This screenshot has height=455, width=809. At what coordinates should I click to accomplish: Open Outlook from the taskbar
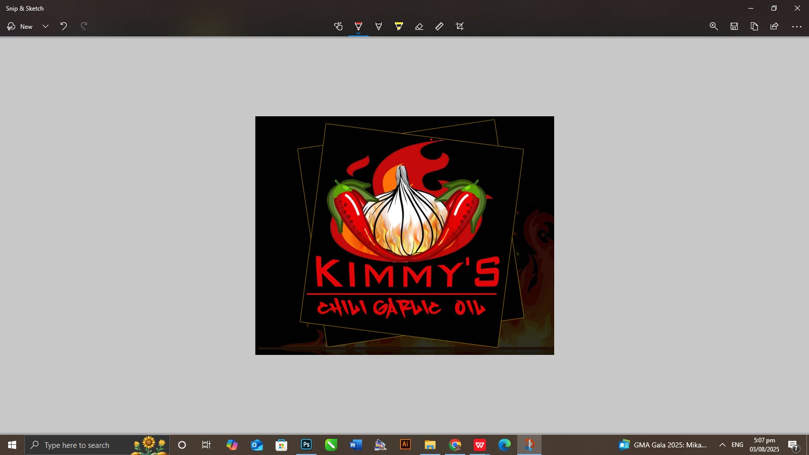(x=257, y=445)
